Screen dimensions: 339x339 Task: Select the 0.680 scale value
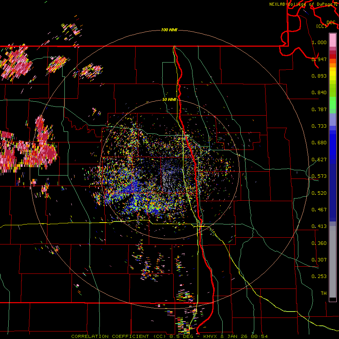[x=319, y=143]
